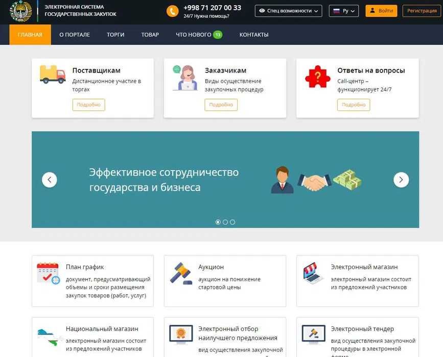Viewport: 443px width, 357px height.
Task: Open the КОНТАКТЫ menu item
Action: pos(254,35)
